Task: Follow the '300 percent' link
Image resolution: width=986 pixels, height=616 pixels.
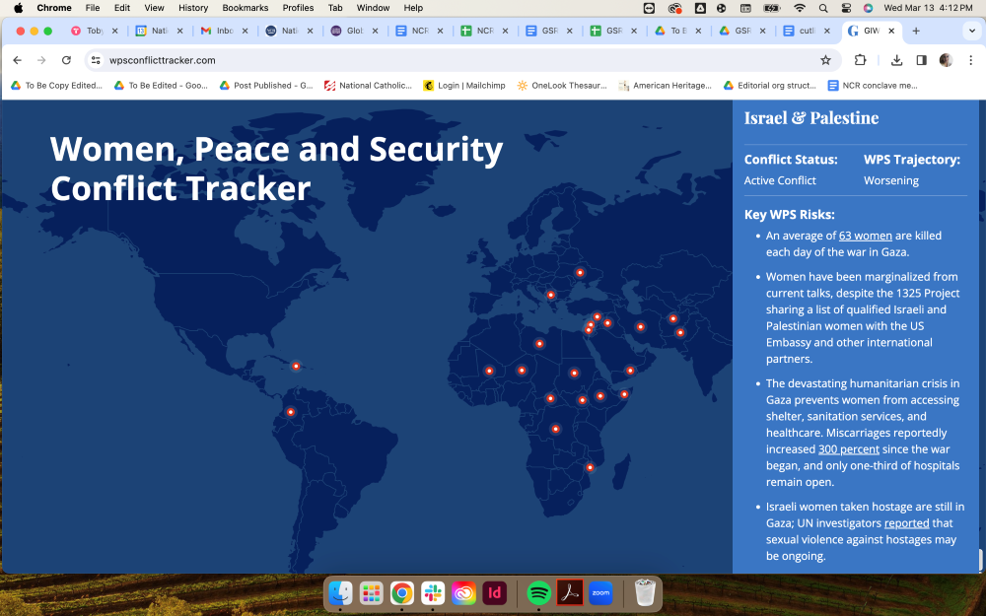Action: pyautogui.click(x=848, y=449)
